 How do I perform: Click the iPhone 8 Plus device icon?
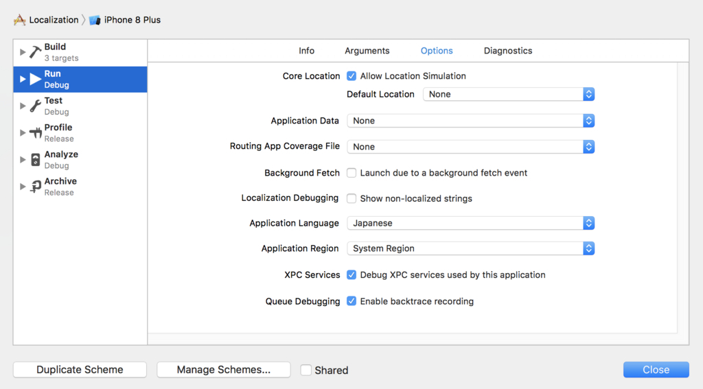[x=95, y=20]
